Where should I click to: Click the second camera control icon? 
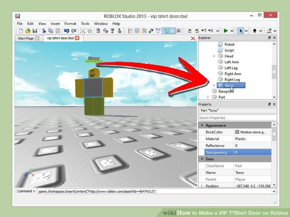(197, 31)
